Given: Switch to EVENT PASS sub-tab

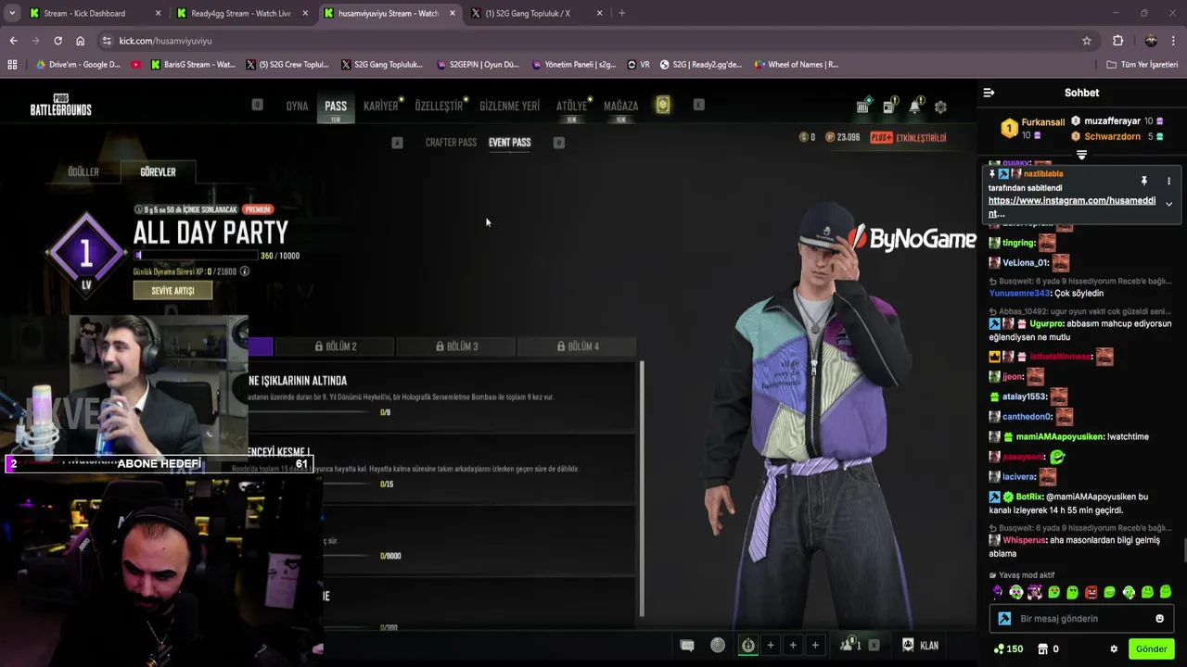Looking at the screenshot, I should coord(509,143).
